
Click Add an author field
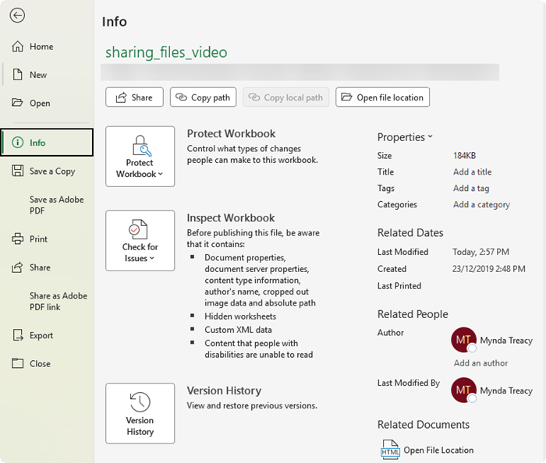coord(480,363)
